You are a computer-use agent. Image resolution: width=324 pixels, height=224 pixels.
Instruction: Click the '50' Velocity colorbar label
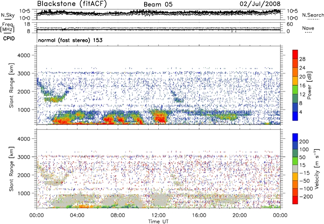pyautogui.click(x=302, y=157)
